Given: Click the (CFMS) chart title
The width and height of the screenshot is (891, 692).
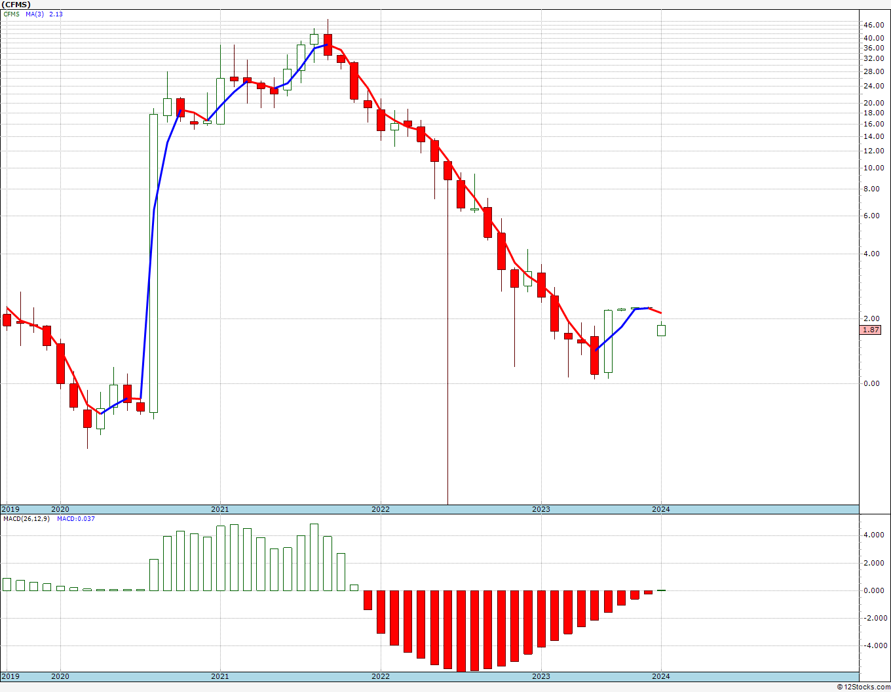Looking at the screenshot, I should coord(16,5).
